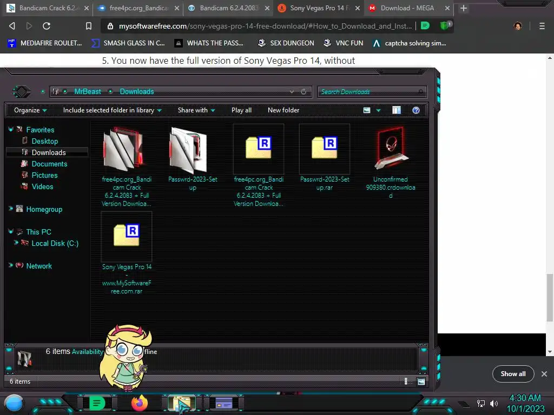
Task: Select the Unconfirmed 909380.crdownload file
Action: pos(391,162)
